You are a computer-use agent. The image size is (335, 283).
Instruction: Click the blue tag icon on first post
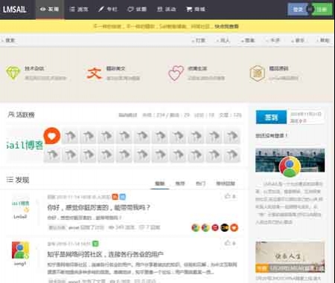pyautogui.click(x=123, y=197)
